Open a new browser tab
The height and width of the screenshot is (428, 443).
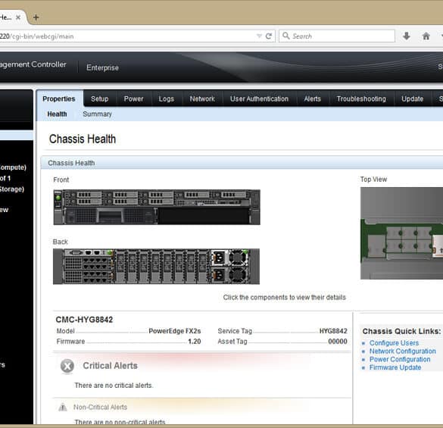tap(36, 17)
